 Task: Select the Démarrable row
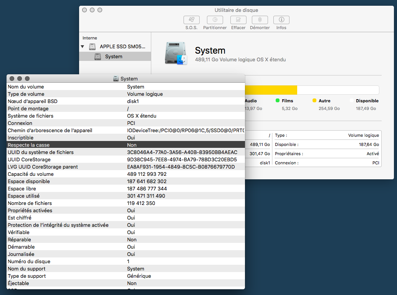(126, 247)
